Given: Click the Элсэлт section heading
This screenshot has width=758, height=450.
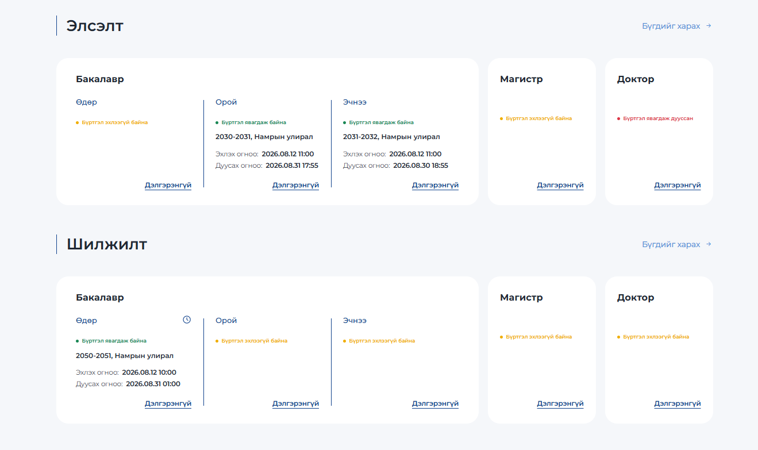Looking at the screenshot, I should point(95,26).
